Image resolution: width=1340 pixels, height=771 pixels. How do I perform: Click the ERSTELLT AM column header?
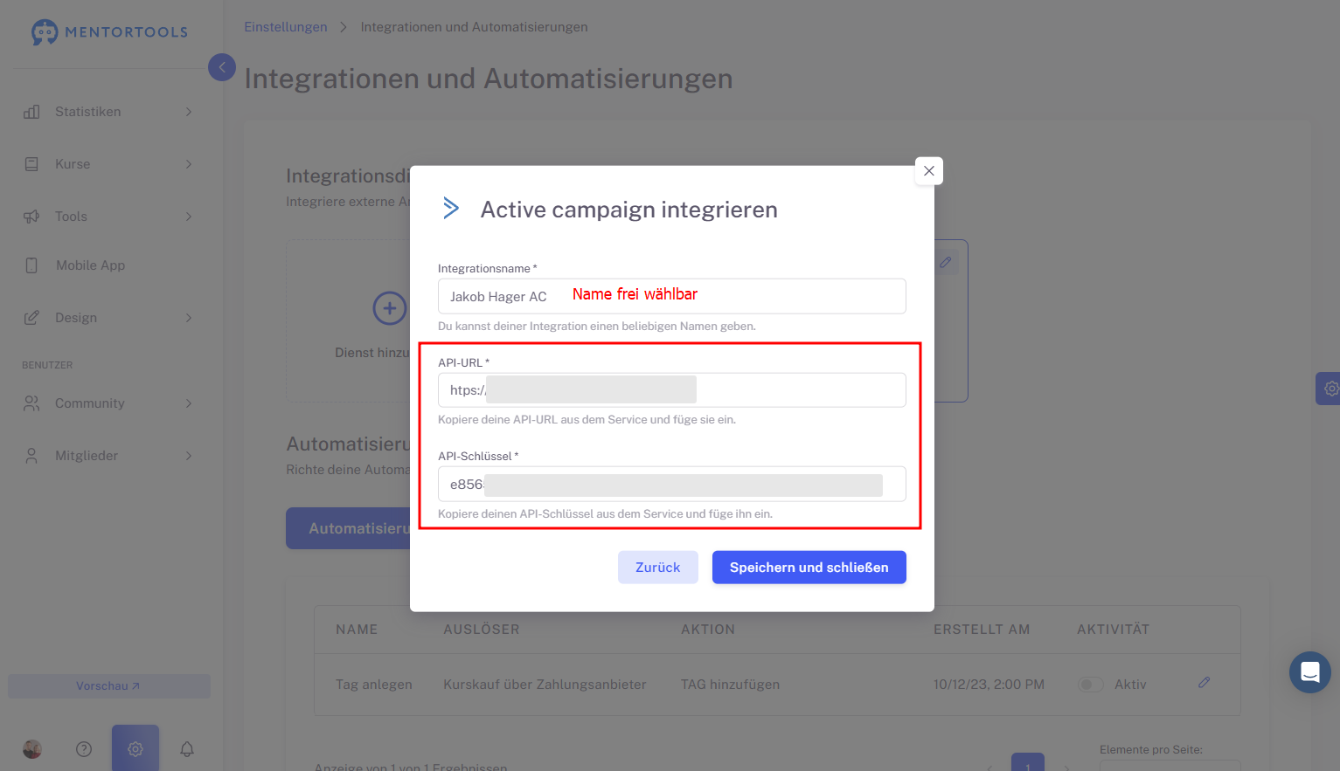[982, 630]
